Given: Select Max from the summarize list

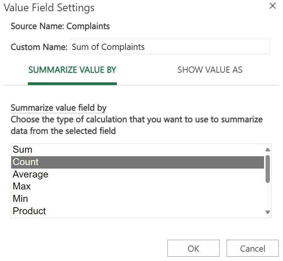Looking at the screenshot, I should click(138, 186).
